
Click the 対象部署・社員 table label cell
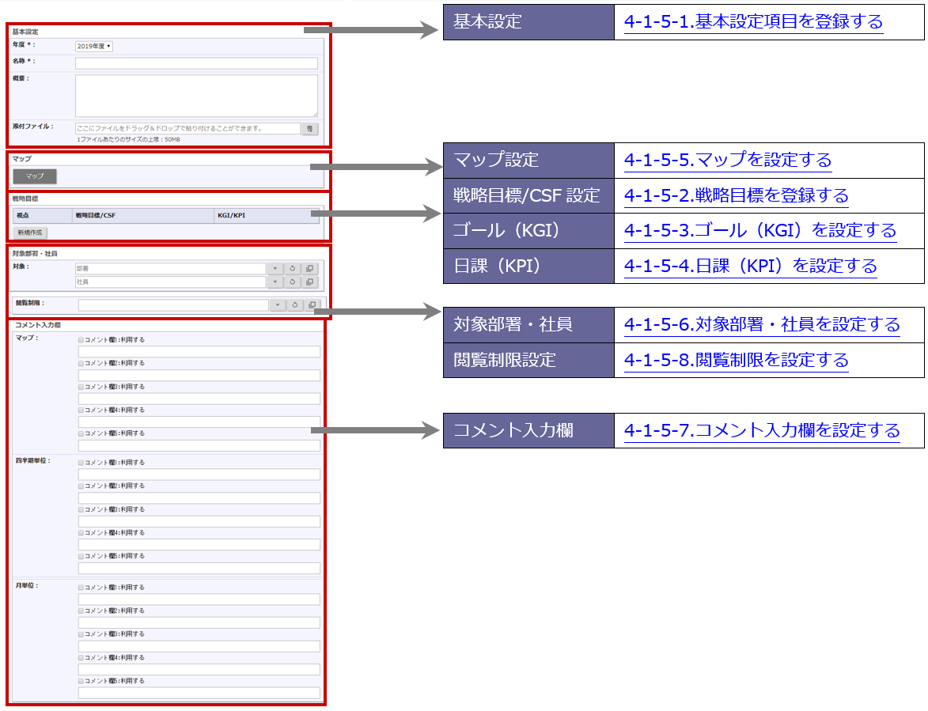tap(528, 325)
